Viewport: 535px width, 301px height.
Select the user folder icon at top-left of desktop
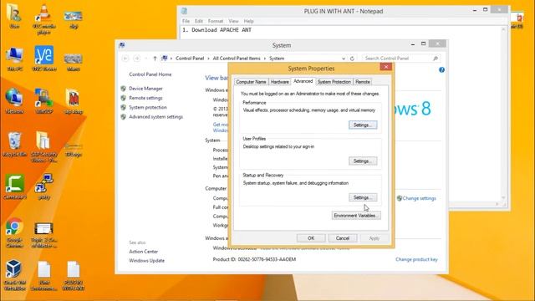coord(14,16)
